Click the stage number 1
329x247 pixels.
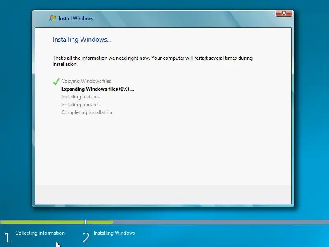[7, 238]
